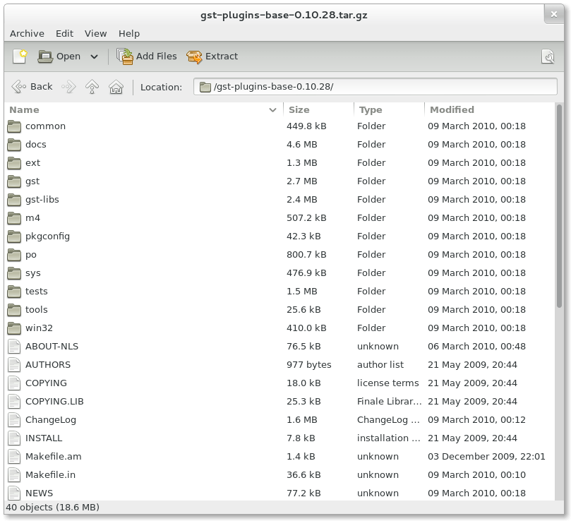Select the COPYING file icon

14,383
